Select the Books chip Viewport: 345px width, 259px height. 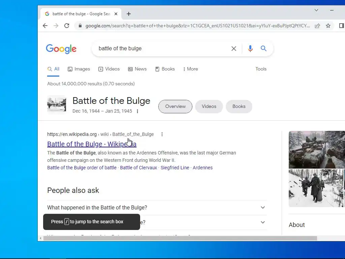(239, 107)
